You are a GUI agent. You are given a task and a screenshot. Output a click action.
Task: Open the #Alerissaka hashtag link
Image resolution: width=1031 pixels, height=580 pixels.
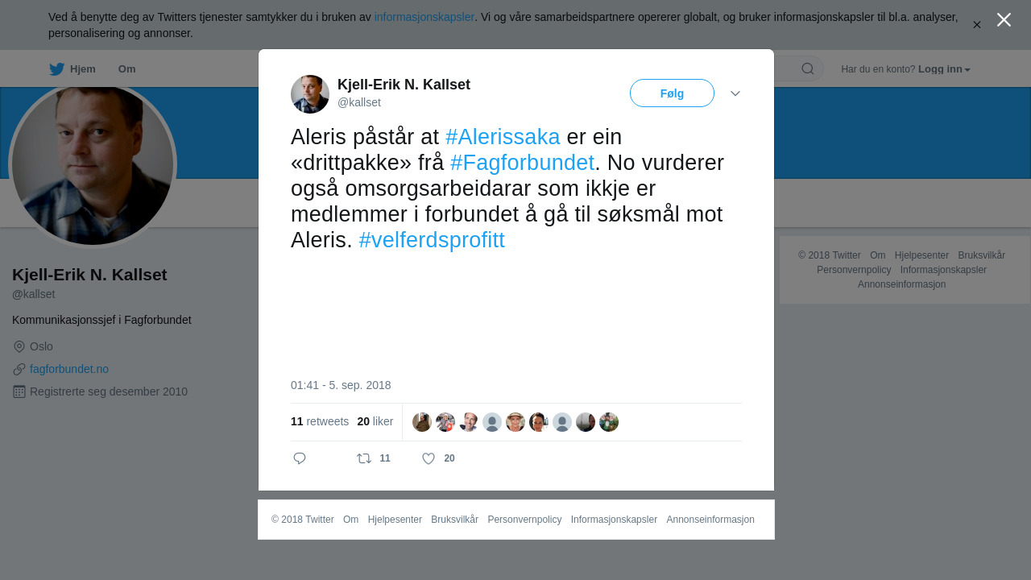tap(503, 137)
